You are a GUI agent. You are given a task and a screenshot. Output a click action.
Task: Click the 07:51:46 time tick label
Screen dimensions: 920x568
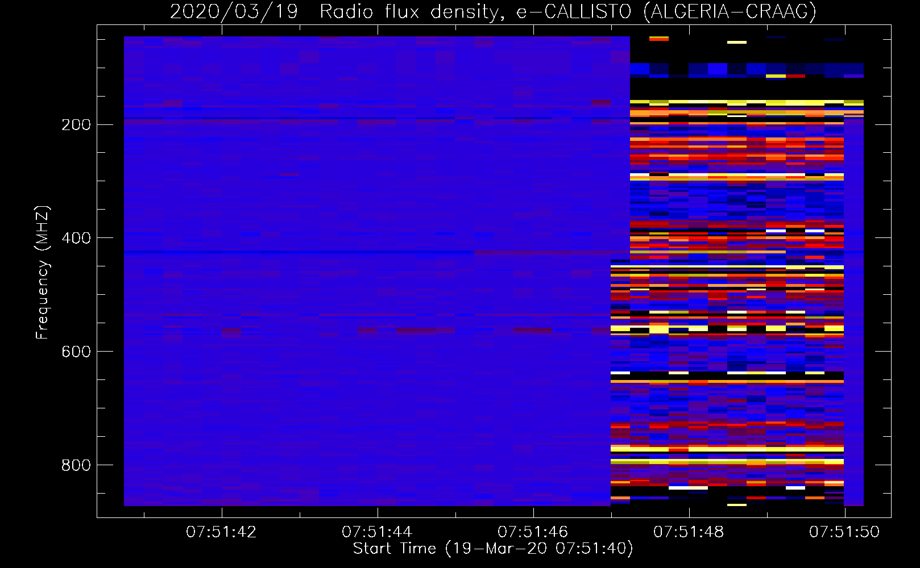pyautogui.click(x=533, y=532)
